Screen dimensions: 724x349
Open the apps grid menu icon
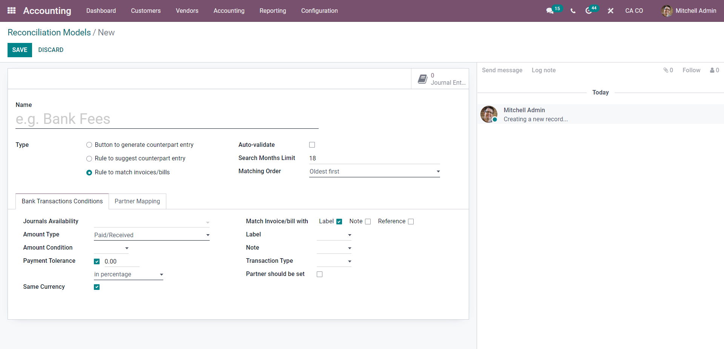click(11, 11)
